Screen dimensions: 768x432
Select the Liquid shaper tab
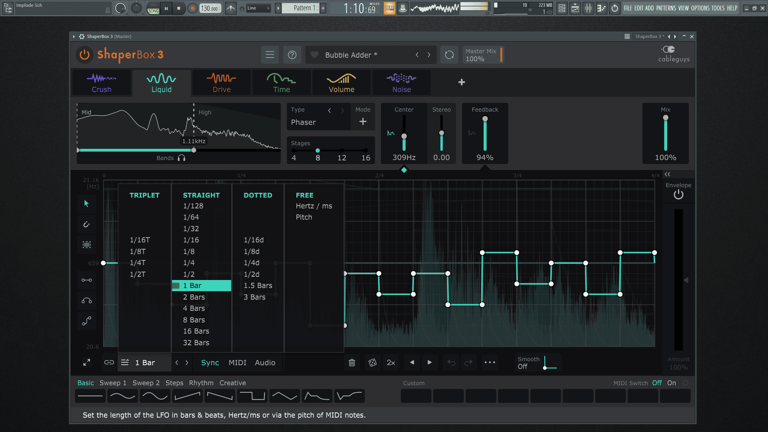click(162, 83)
